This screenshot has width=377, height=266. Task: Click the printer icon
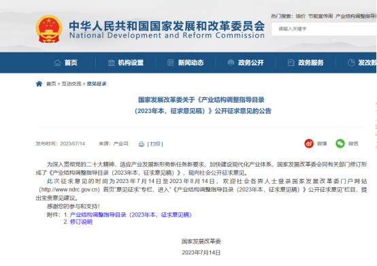coord(142,144)
